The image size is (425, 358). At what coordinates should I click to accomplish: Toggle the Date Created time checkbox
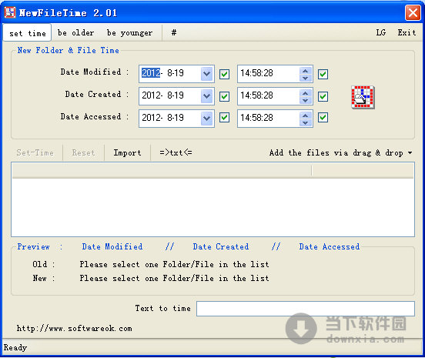(323, 96)
